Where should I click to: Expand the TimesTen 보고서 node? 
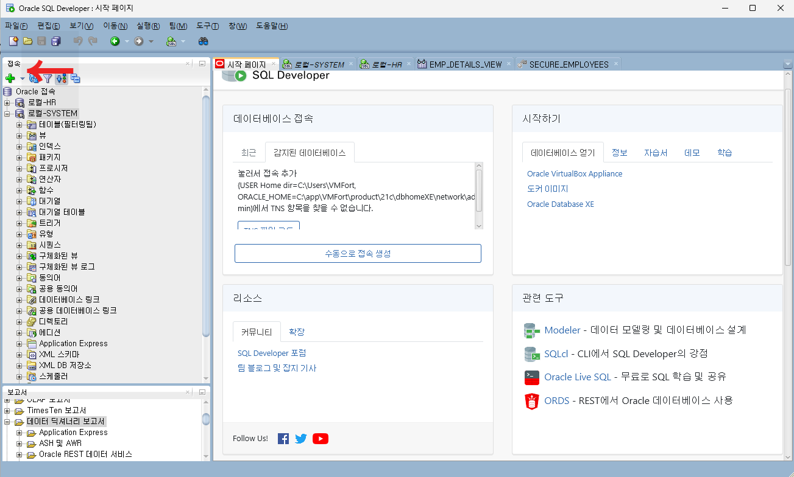7,411
